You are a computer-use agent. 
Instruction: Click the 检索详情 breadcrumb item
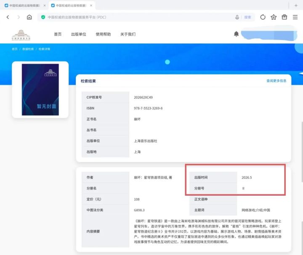(x=44, y=49)
